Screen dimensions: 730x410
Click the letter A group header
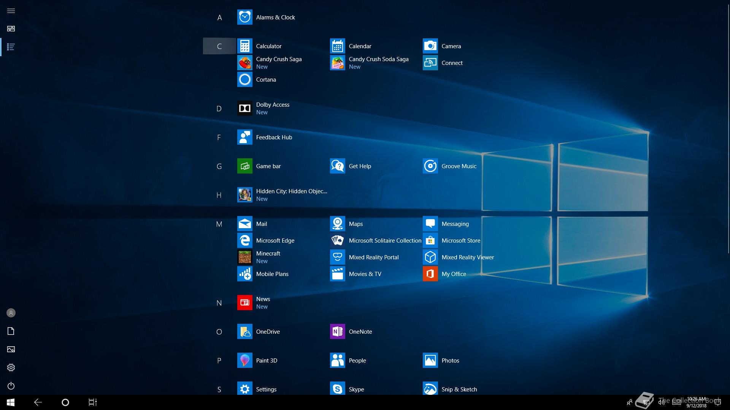click(x=219, y=17)
